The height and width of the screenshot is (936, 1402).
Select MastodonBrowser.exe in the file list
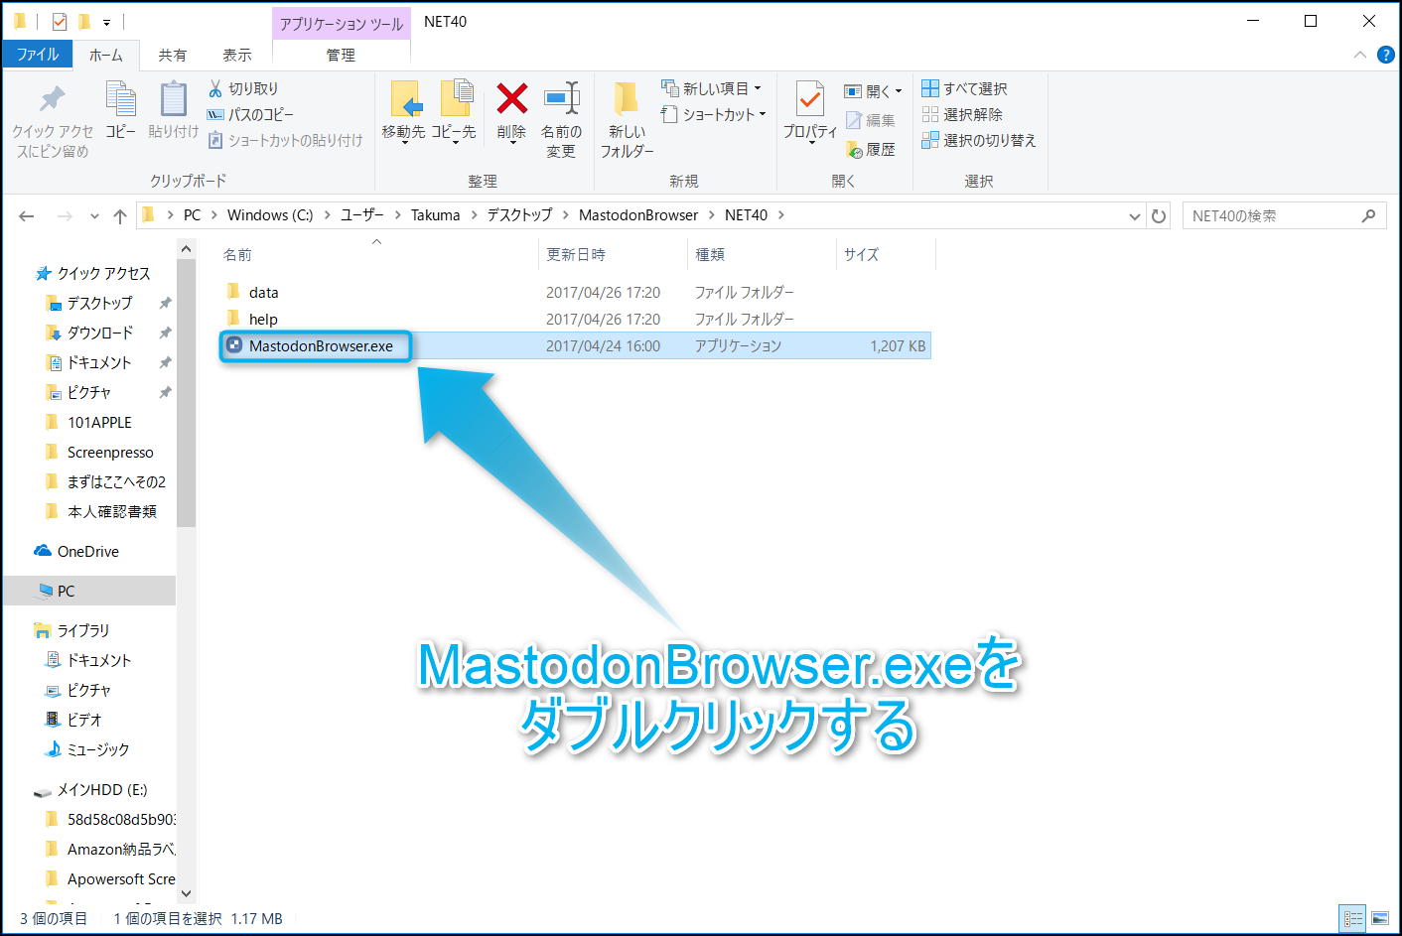point(321,346)
